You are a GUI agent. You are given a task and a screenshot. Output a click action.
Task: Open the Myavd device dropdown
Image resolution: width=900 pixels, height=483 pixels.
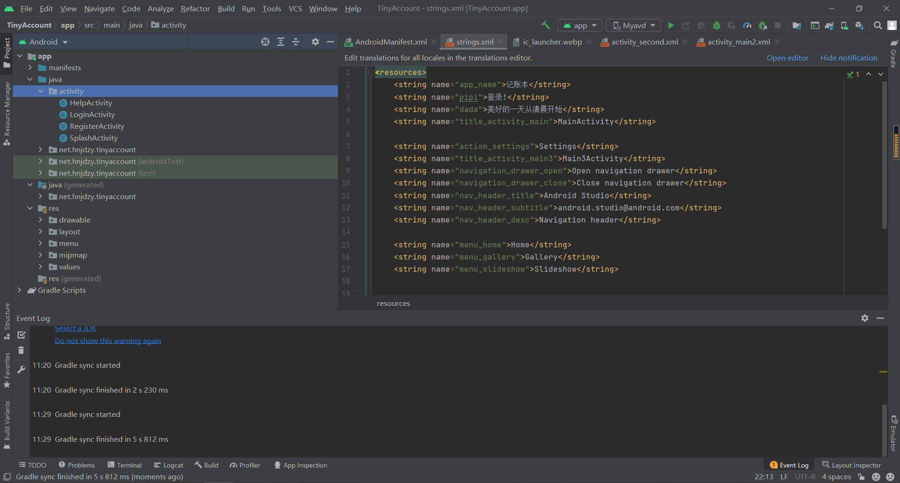coord(633,25)
